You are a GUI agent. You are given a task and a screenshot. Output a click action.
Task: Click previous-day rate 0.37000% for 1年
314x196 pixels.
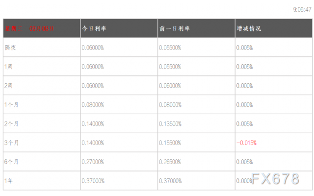coord(170,181)
